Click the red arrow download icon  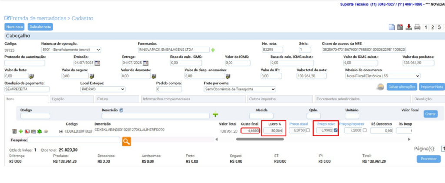(x=408, y=27)
